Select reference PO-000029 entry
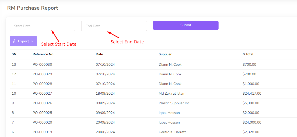The height and width of the screenshot is (137, 297). pyautogui.click(x=42, y=74)
